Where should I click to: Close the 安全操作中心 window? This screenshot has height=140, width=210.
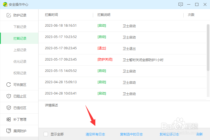click(x=205, y=5)
